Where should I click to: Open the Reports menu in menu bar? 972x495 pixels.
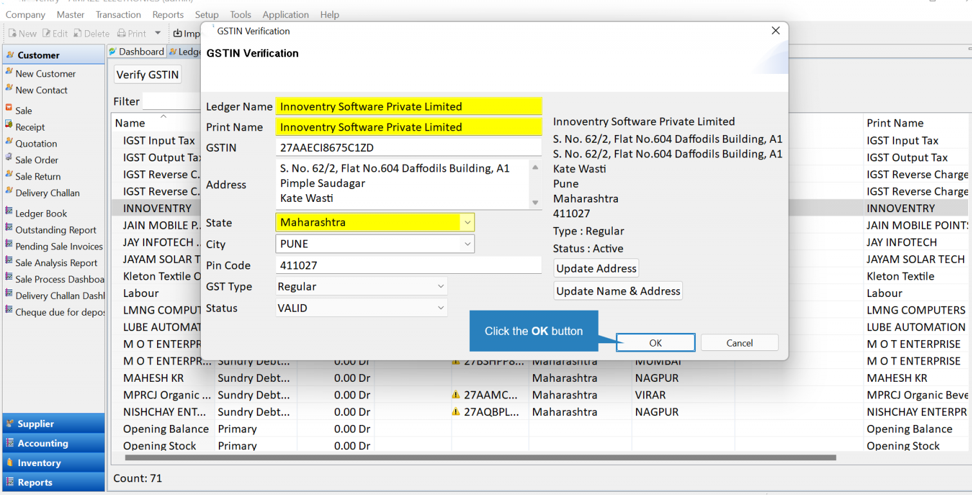pyautogui.click(x=168, y=14)
